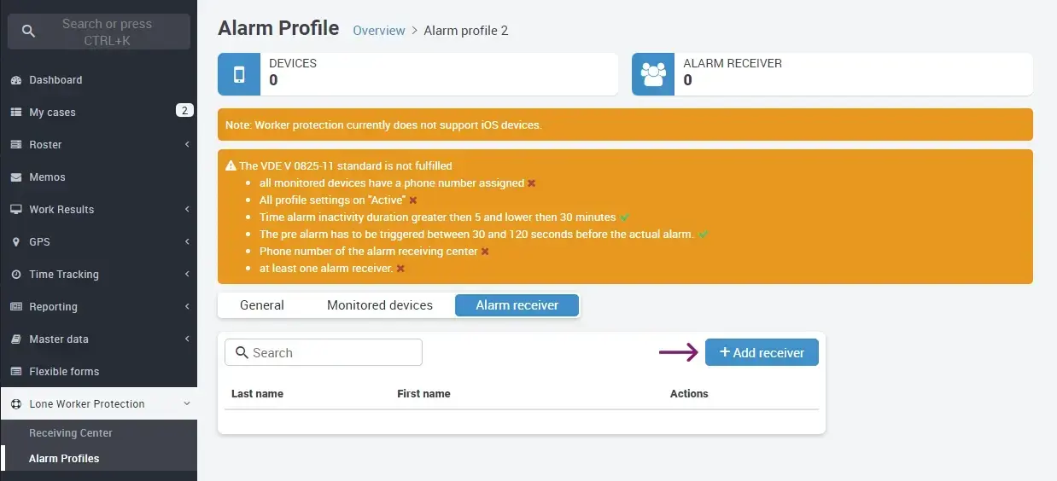Expand the Reporting submenu chevron
The image size is (1057, 481).
pos(187,307)
